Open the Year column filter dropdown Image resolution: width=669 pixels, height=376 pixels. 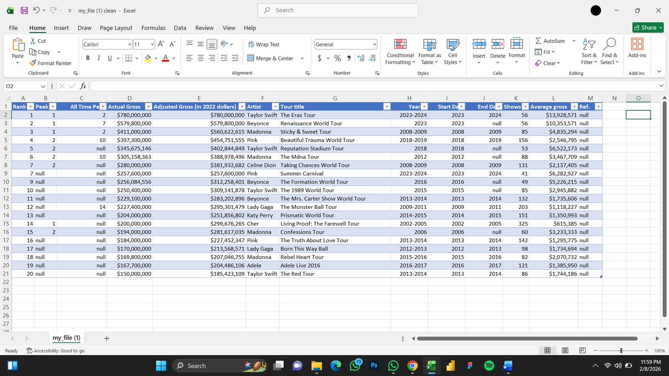click(x=424, y=106)
